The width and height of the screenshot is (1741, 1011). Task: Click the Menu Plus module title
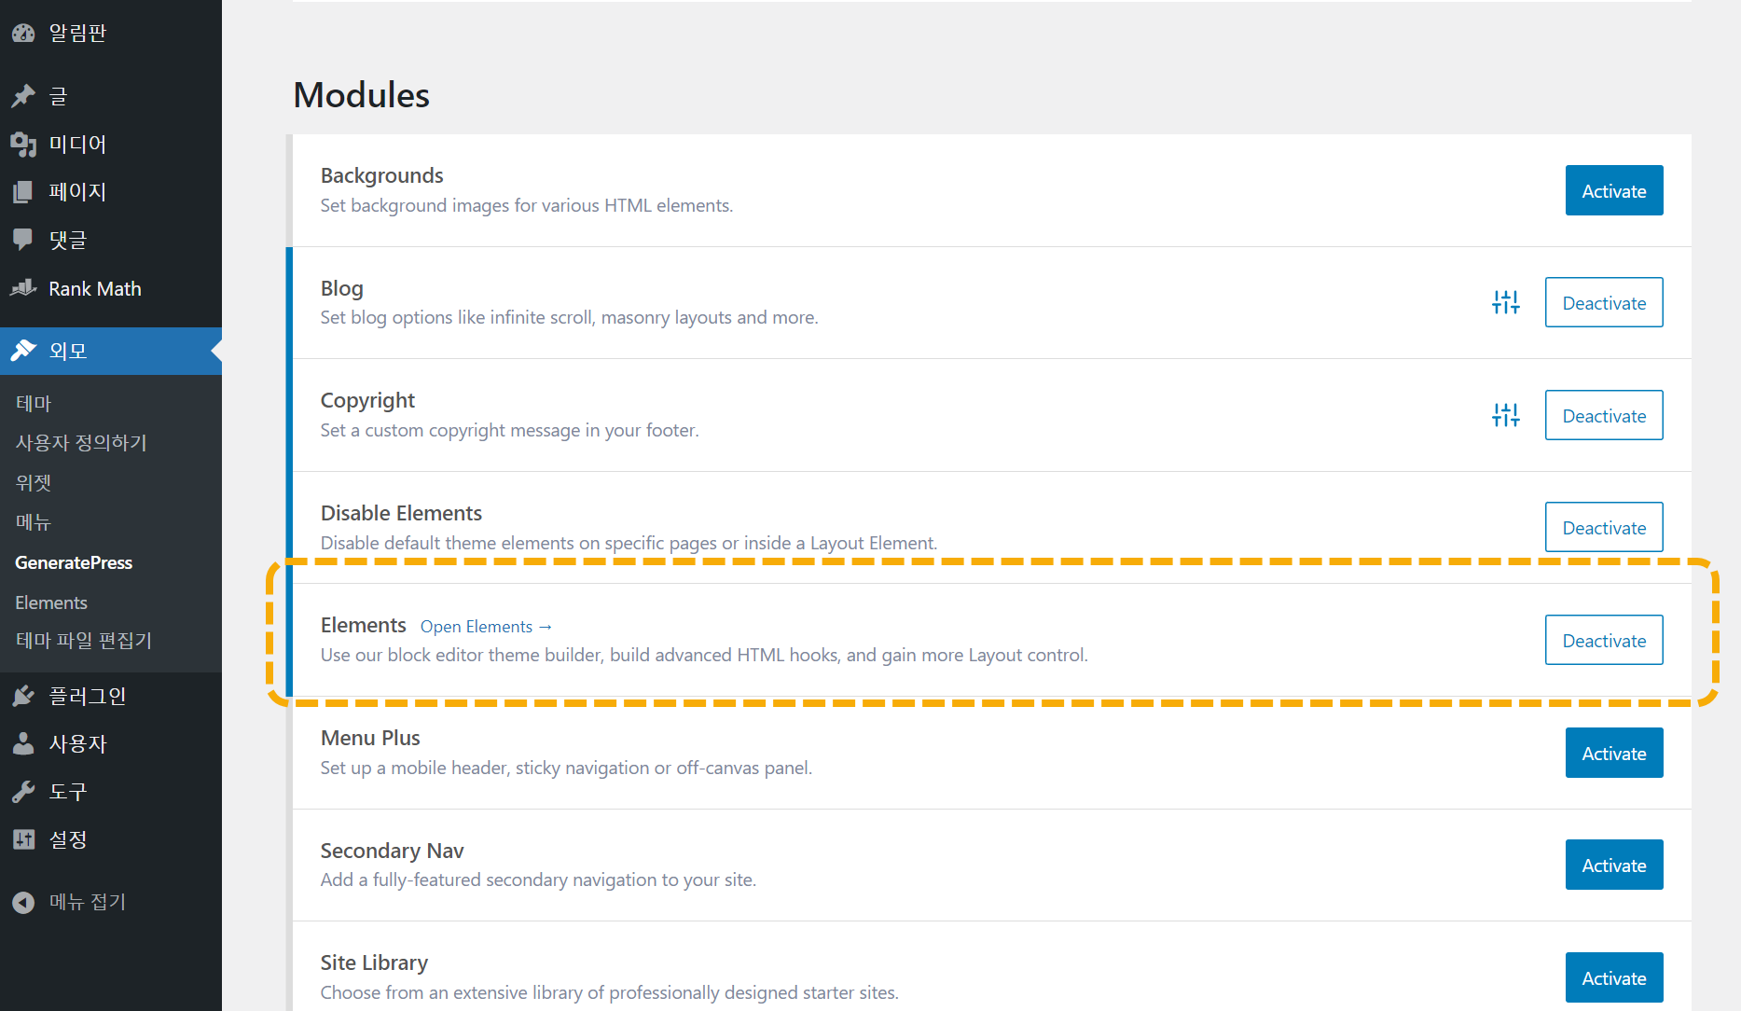click(x=370, y=738)
